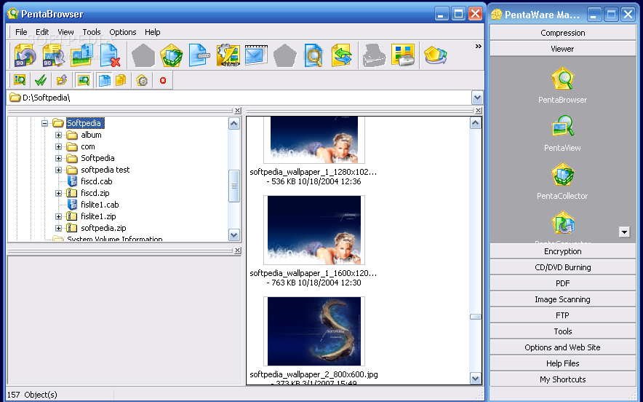Click the green-blue arrows convert icon

pyautogui.click(x=342, y=55)
